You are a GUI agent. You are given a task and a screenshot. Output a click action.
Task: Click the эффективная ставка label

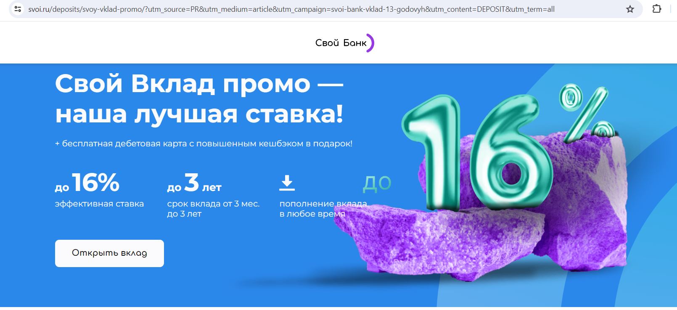(x=99, y=204)
